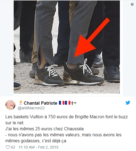Open Twitter via the blue bird logo
This screenshot has height=151, width=136.
coord(128,103)
